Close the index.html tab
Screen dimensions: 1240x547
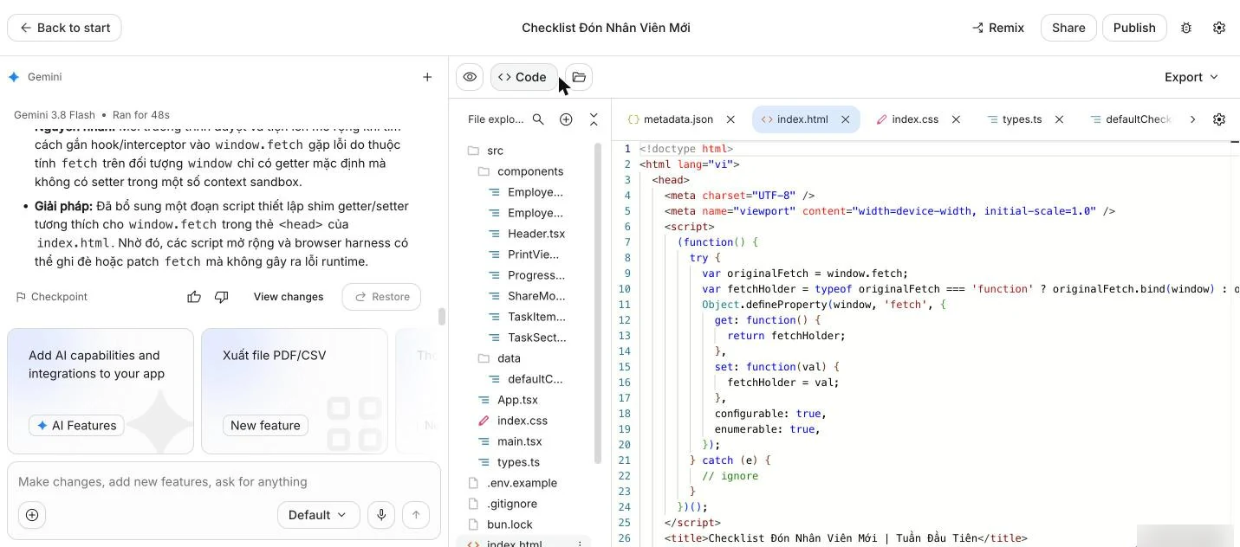(x=846, y=119)
